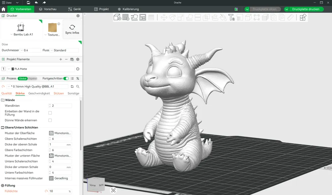Open Muster der Oberfläche pattern dropdown

[x=60, y=133]
